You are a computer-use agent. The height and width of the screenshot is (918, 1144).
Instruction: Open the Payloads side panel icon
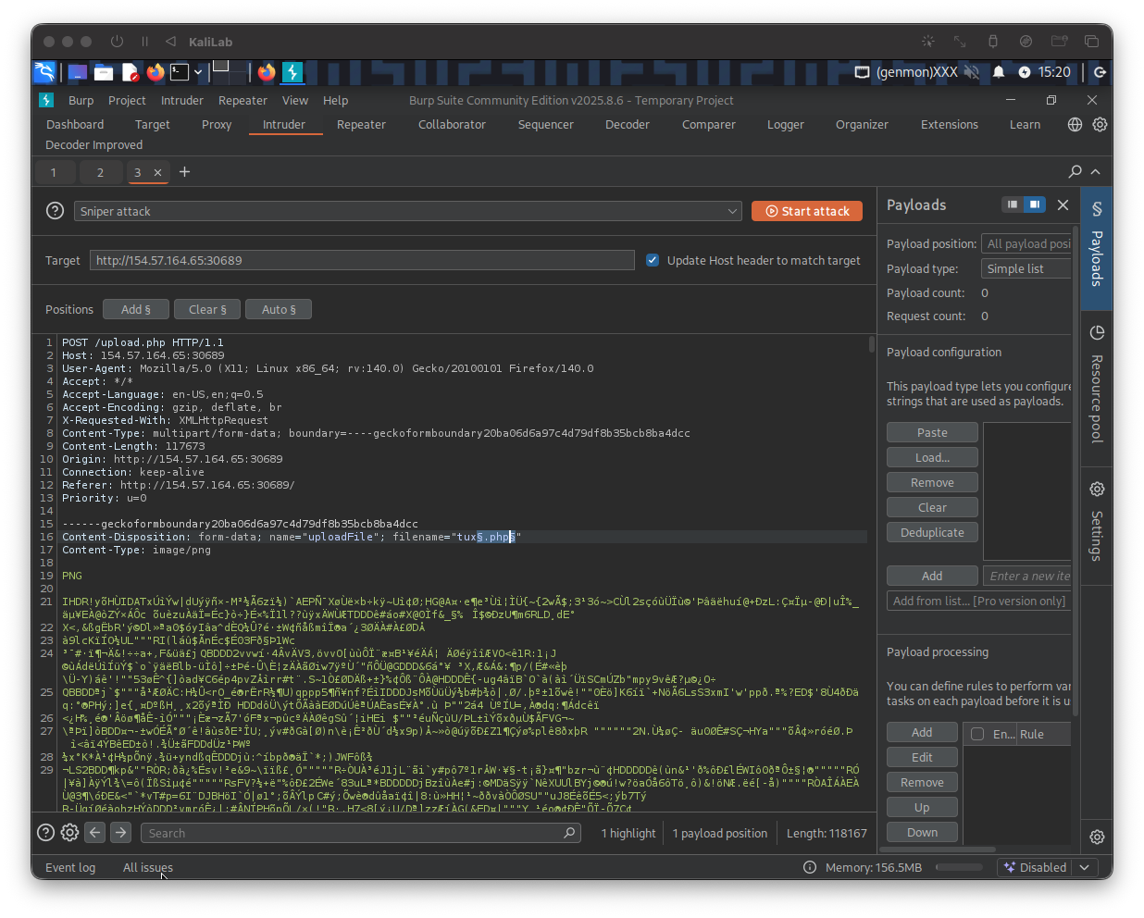[1096, 209]
